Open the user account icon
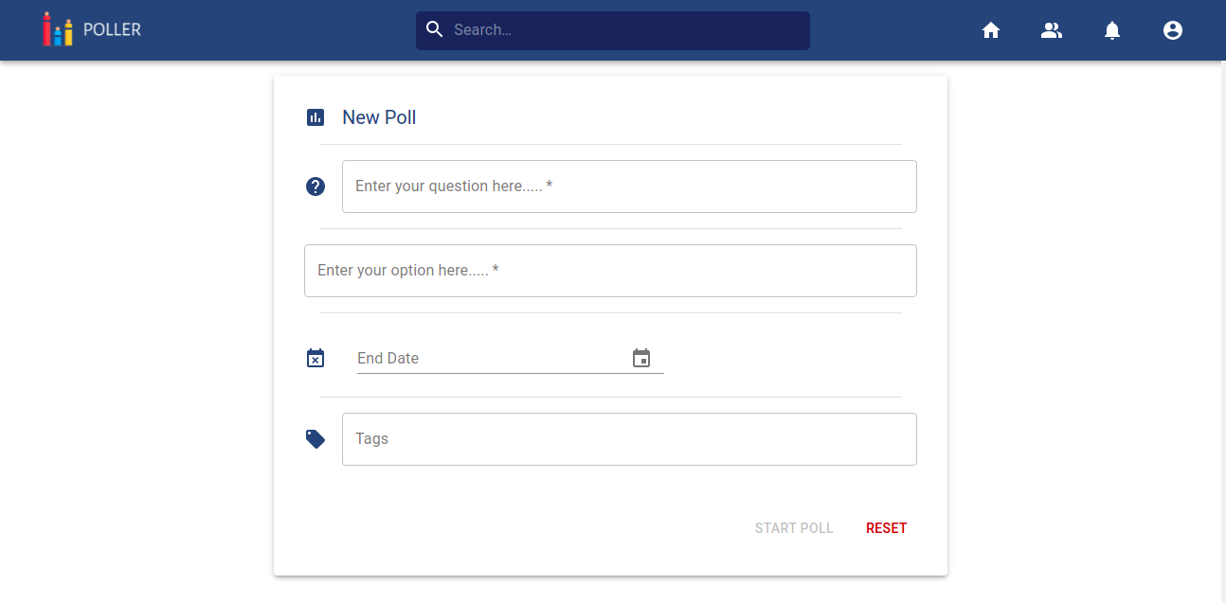Screen dimensions: 1226x603 click(1173, 30)
